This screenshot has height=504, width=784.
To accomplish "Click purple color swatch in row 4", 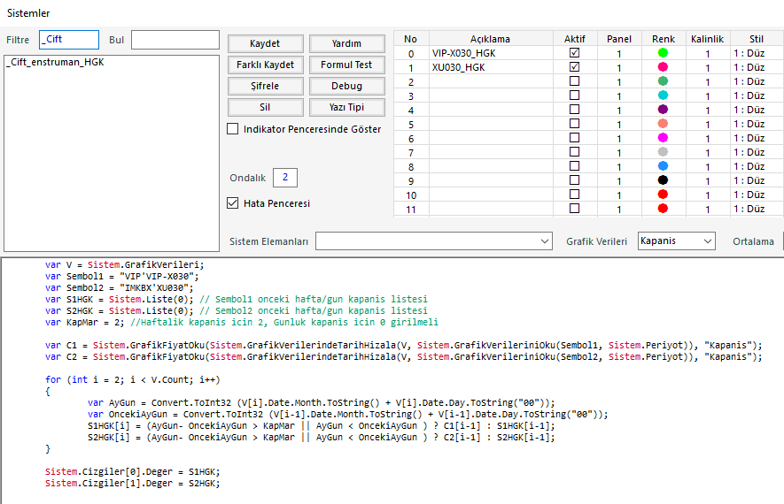I will (x=663, y=110).
